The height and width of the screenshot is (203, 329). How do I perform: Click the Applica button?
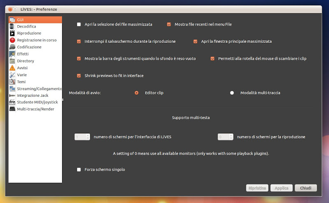coord(281,188)
